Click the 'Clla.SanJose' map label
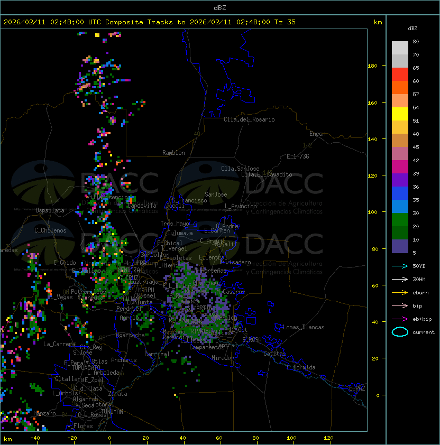The image size is (440, 445). point(240,169)
